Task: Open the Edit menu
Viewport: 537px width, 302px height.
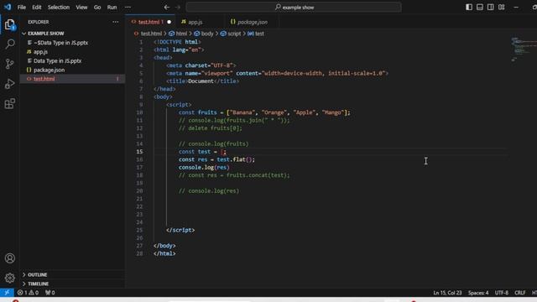Action: coord(37,8)
